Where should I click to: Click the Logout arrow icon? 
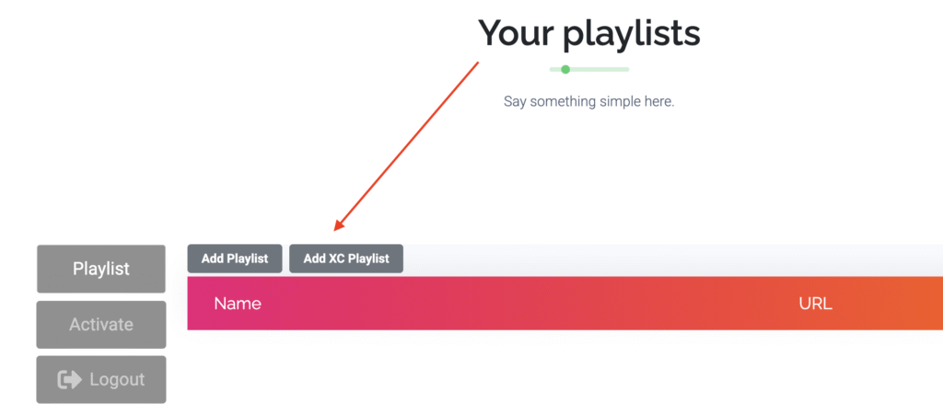pyautogui.click(x=70, y=379)
